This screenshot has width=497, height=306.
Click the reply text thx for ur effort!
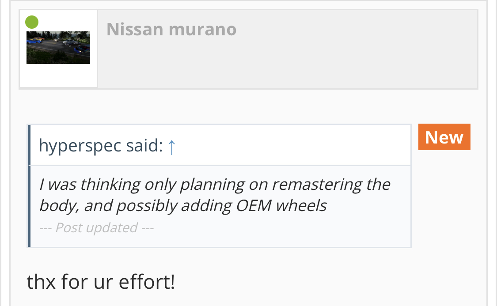click(x=101, y=282)
